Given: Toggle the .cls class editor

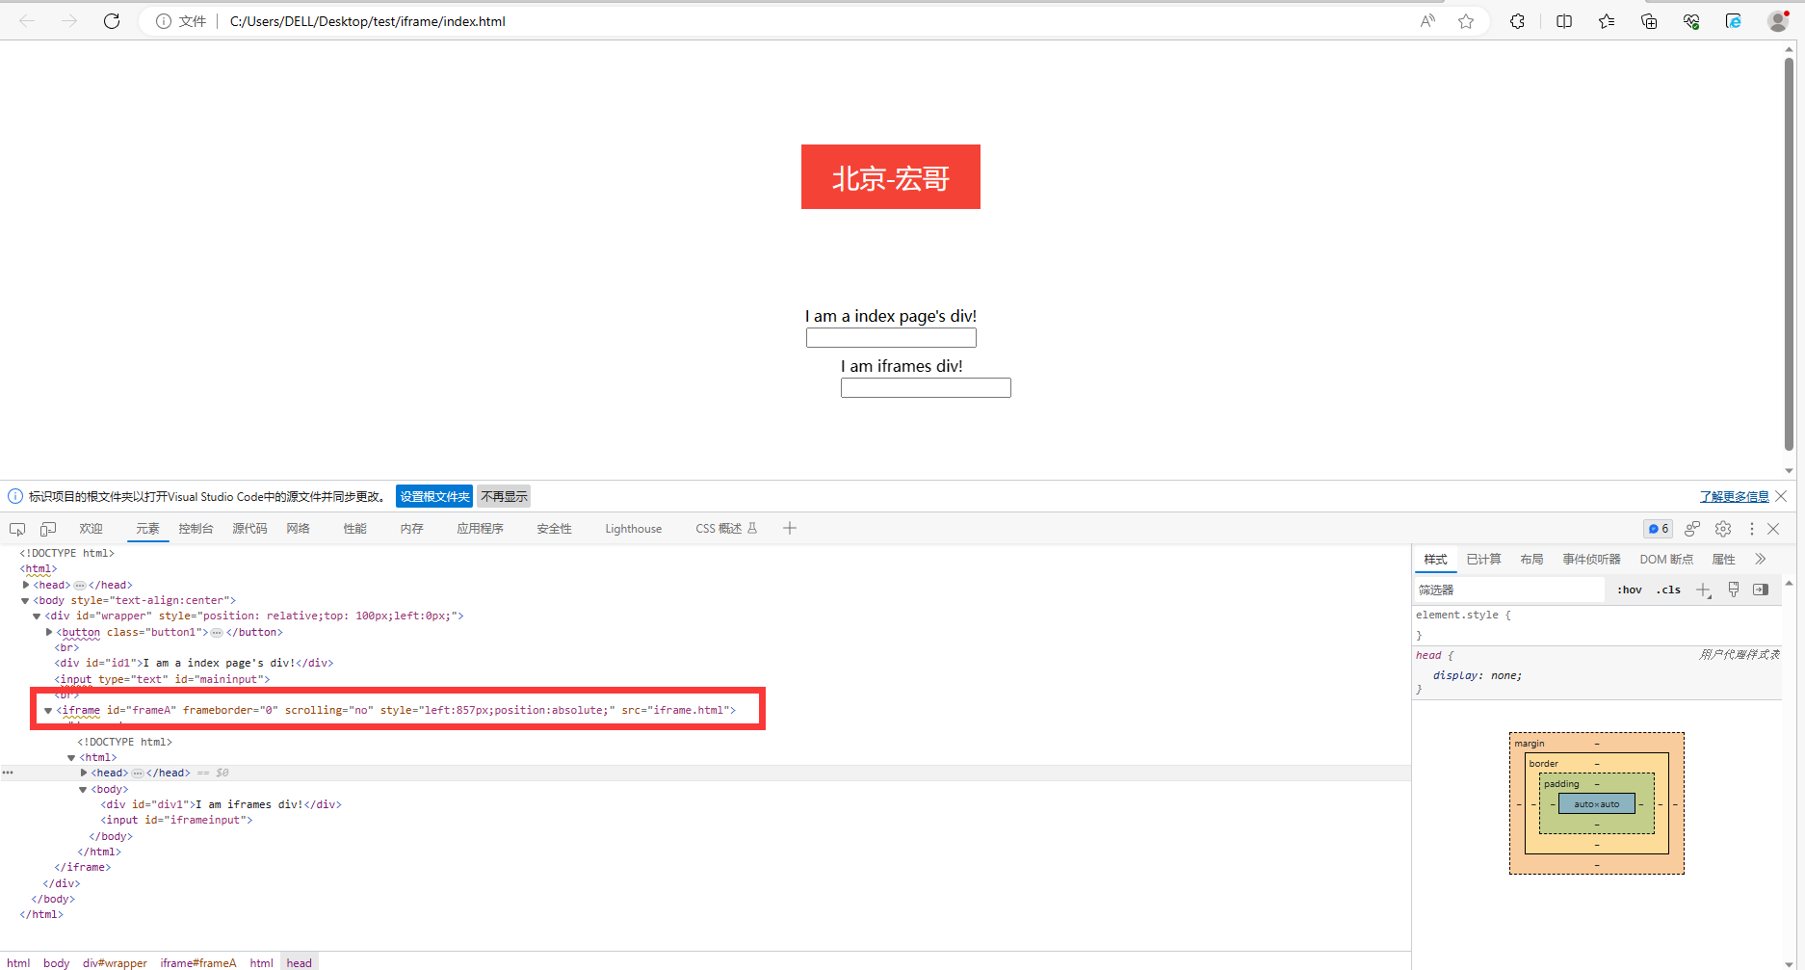Looking at the screenshot, I should click(1668, 590).
